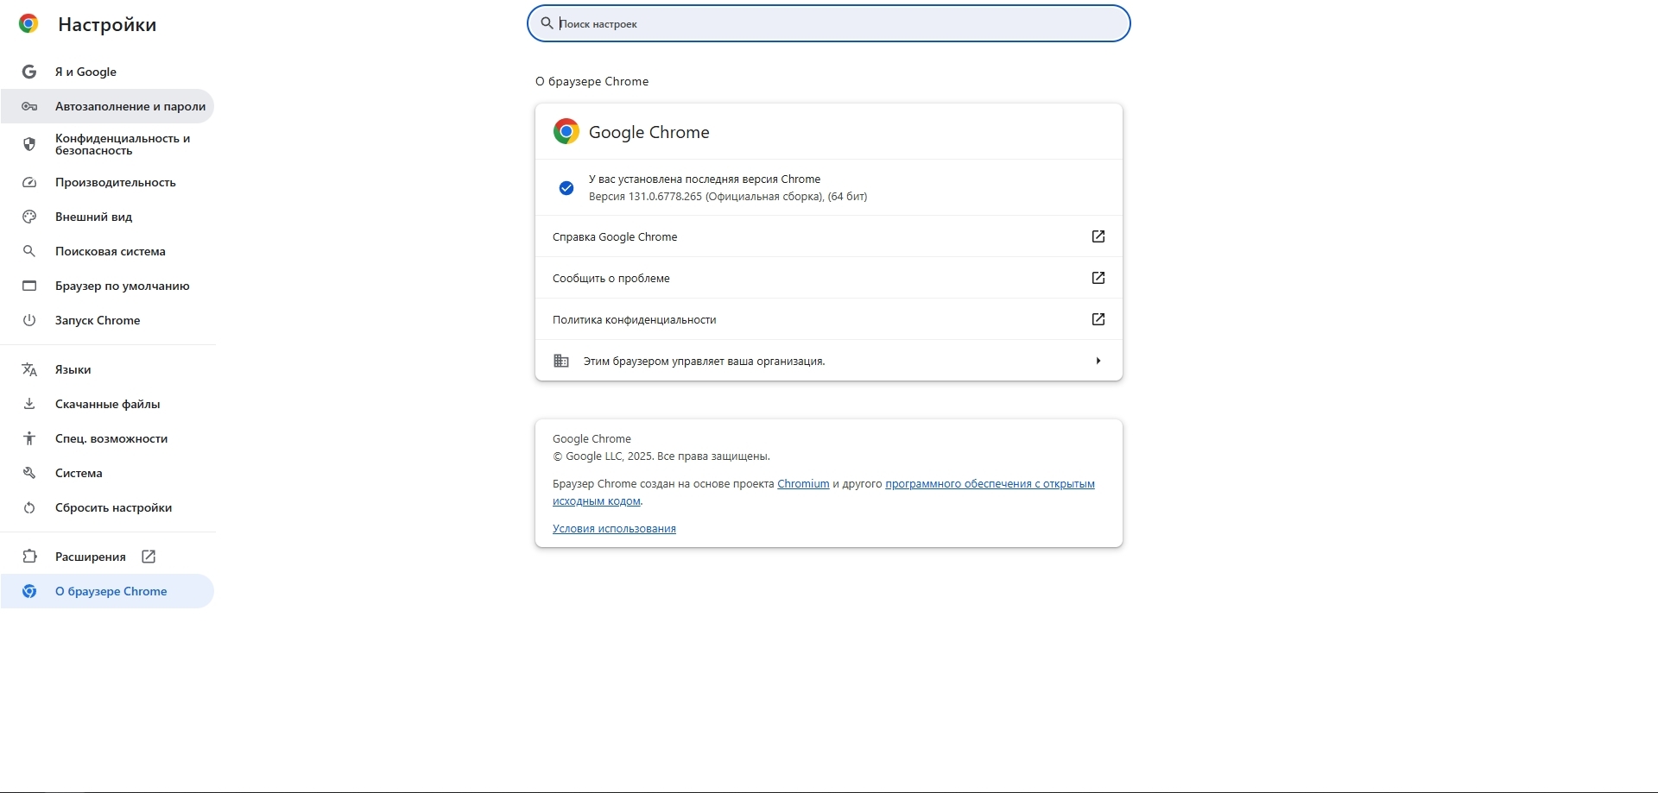Open Автозаполнение и пароли section

click(108, 106)
